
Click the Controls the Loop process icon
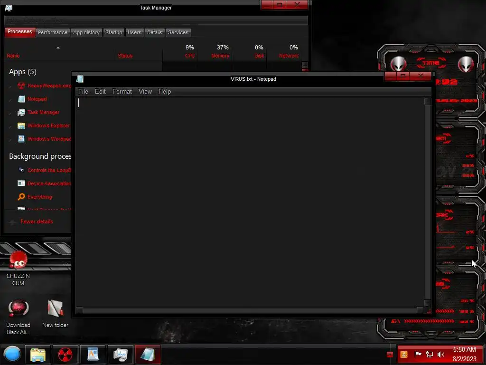(x=21, y=170)
